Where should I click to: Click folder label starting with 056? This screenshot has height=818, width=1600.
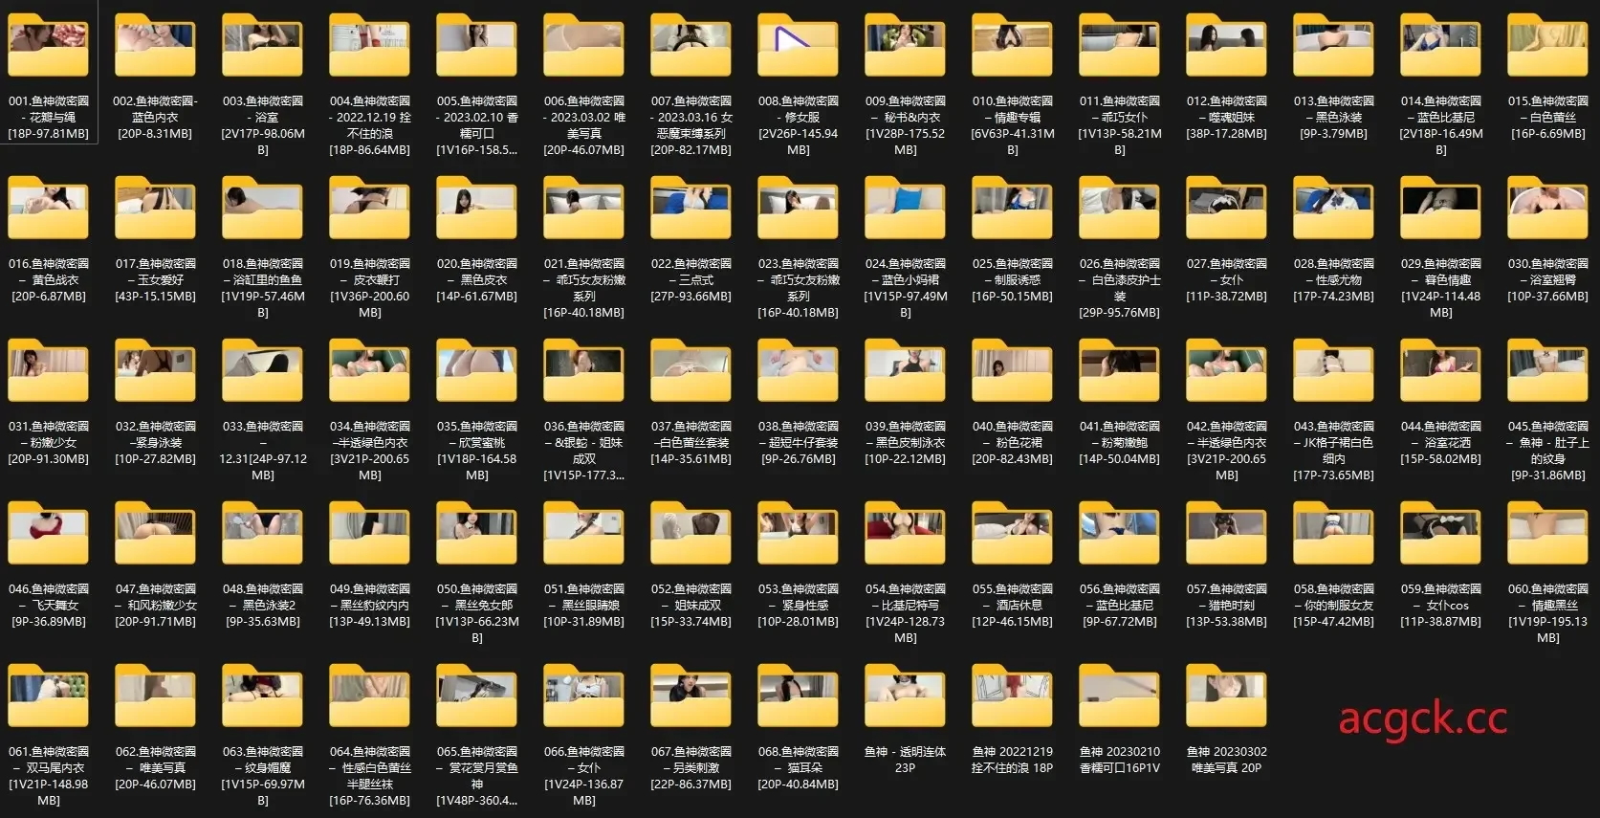coord(1119,605)
